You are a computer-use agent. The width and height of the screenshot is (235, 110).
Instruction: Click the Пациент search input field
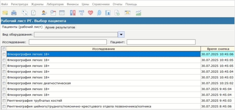tap(161, 42)
